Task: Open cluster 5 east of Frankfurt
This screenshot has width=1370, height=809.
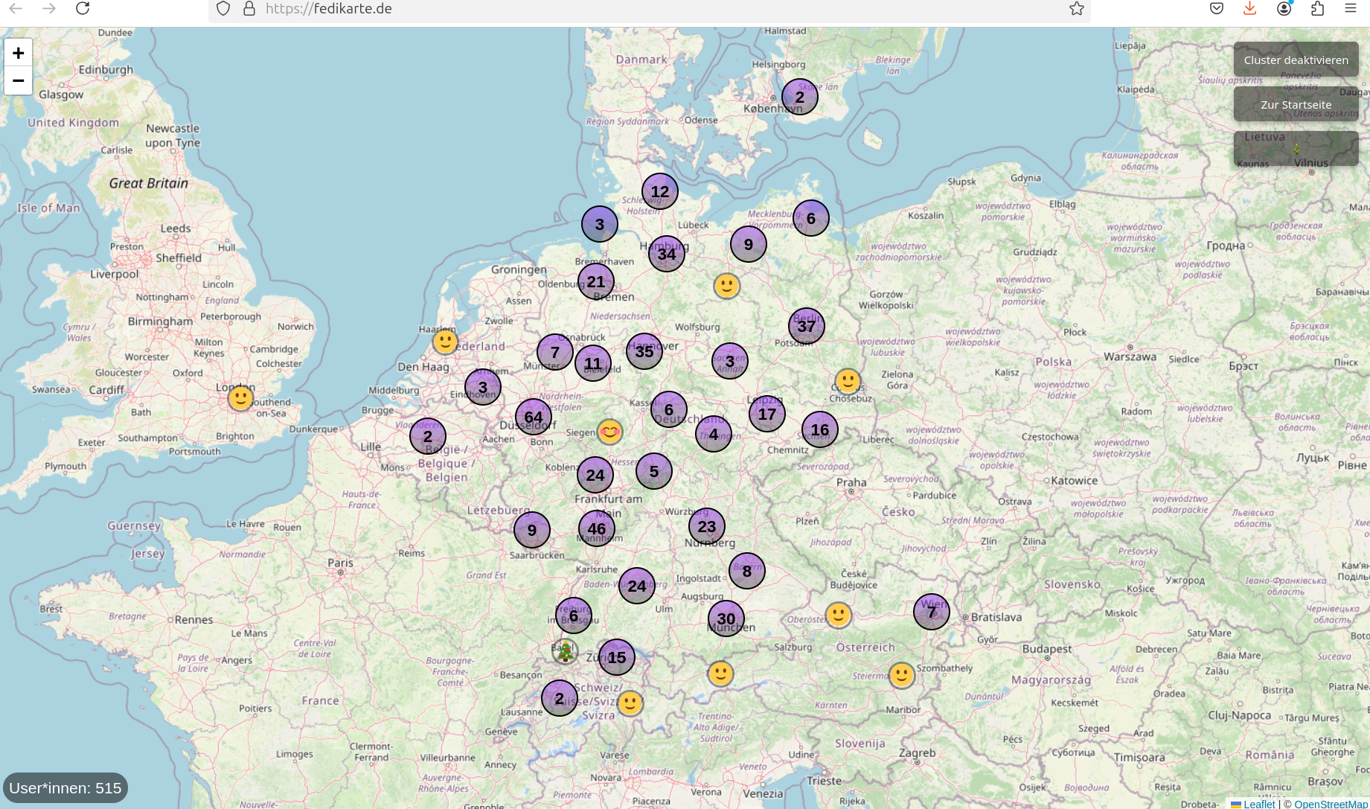Action: 654,471
